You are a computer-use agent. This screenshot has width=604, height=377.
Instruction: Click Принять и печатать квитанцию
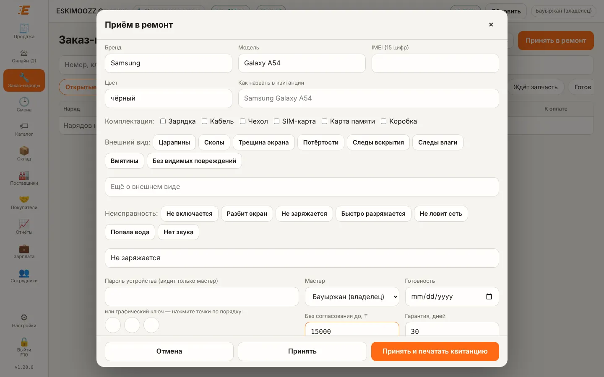click(x=435, y=351)
